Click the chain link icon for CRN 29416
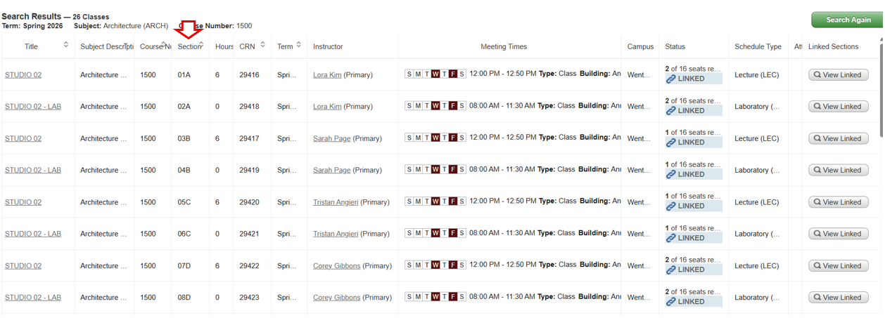The height and width of the screenshot is (318, 885). coord(671,79)
